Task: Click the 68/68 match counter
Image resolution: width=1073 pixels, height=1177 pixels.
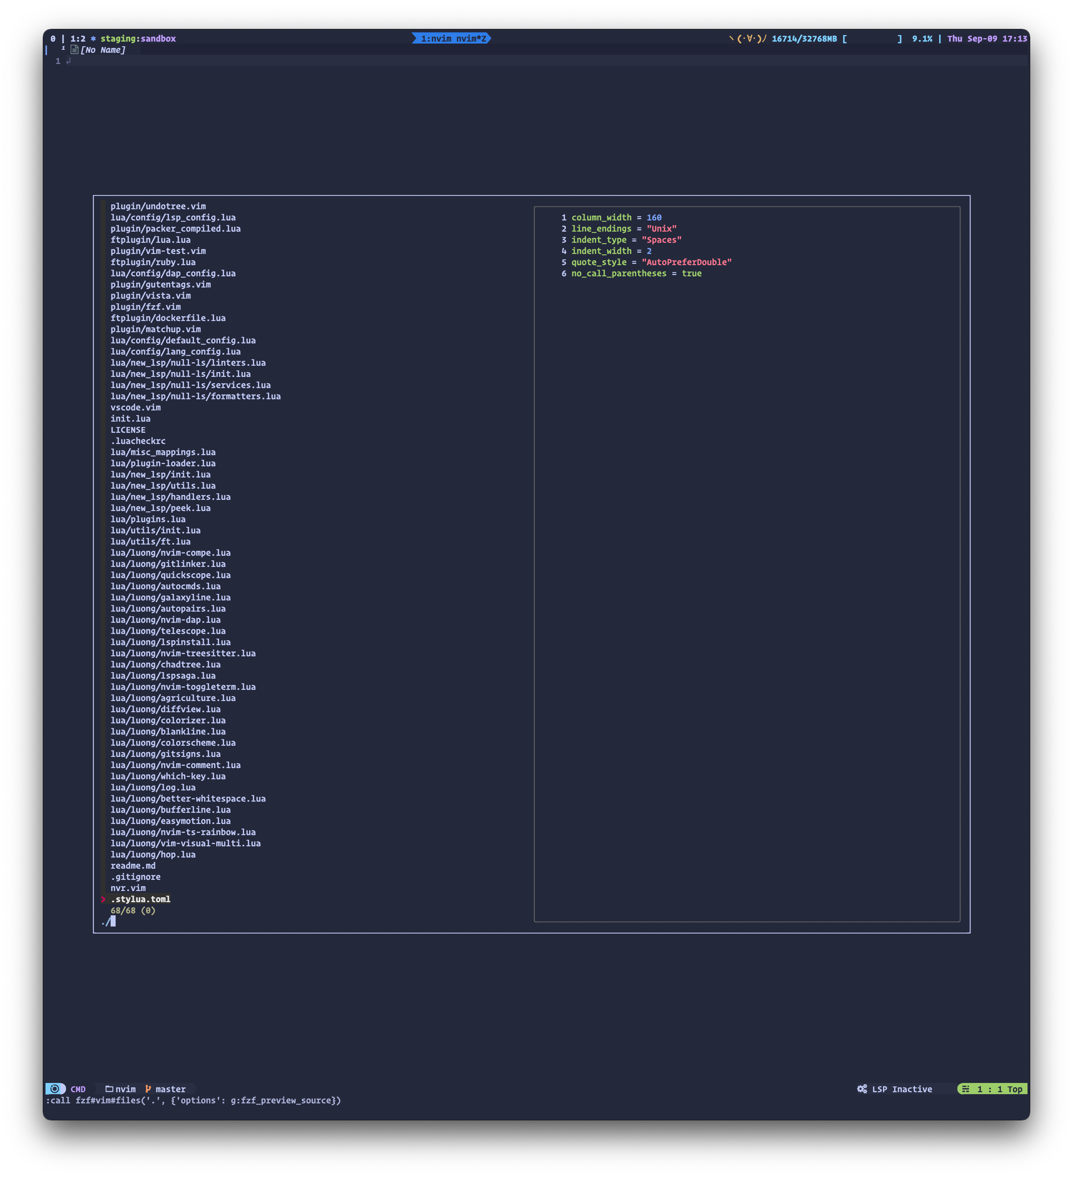Action: pos(133,910)
